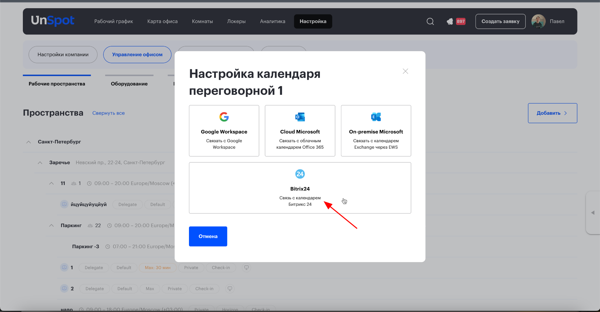The image size is (600, 312).
Task: Click desk icon of place 1
Action: tap(64, 268)
